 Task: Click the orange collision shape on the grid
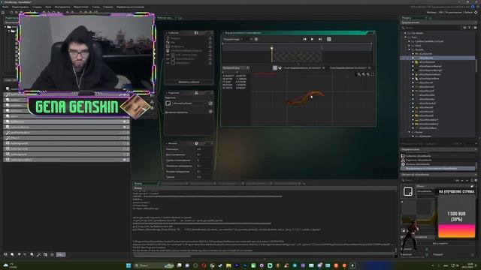[x=305, y=98]
